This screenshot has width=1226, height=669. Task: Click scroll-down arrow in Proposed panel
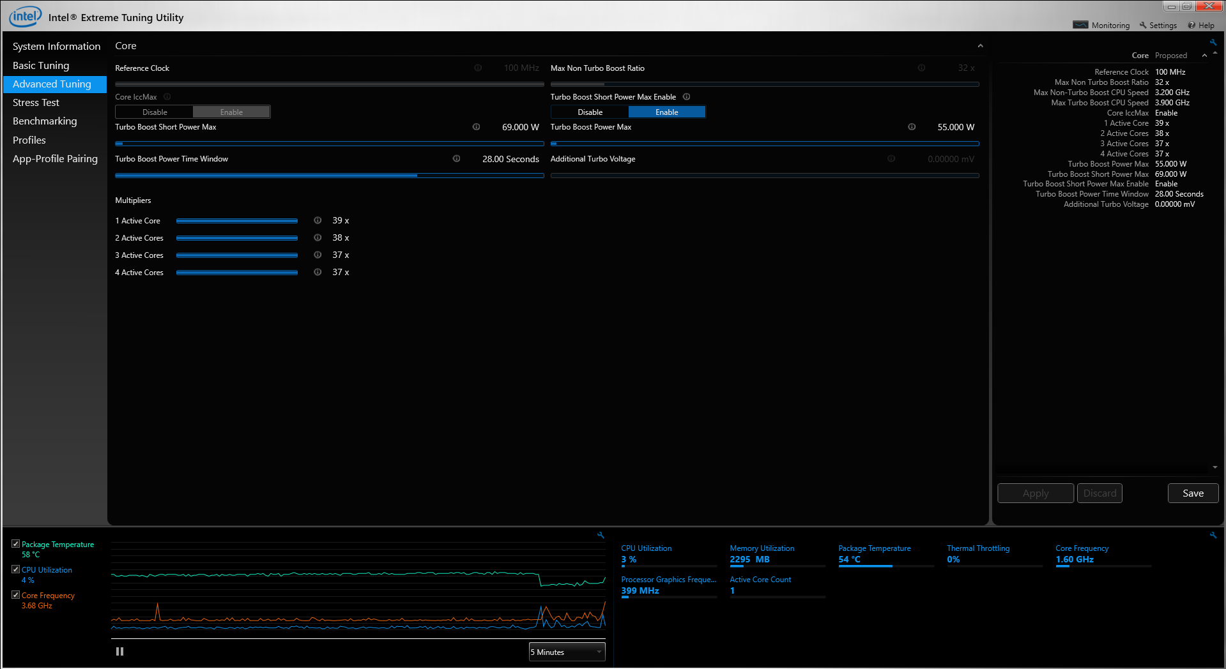[x=1215, y=467]
